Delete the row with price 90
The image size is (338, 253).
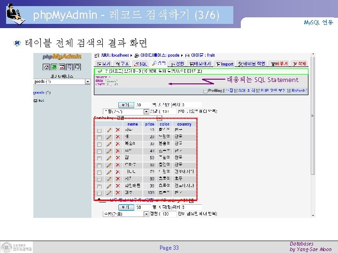tap(117, 186)
